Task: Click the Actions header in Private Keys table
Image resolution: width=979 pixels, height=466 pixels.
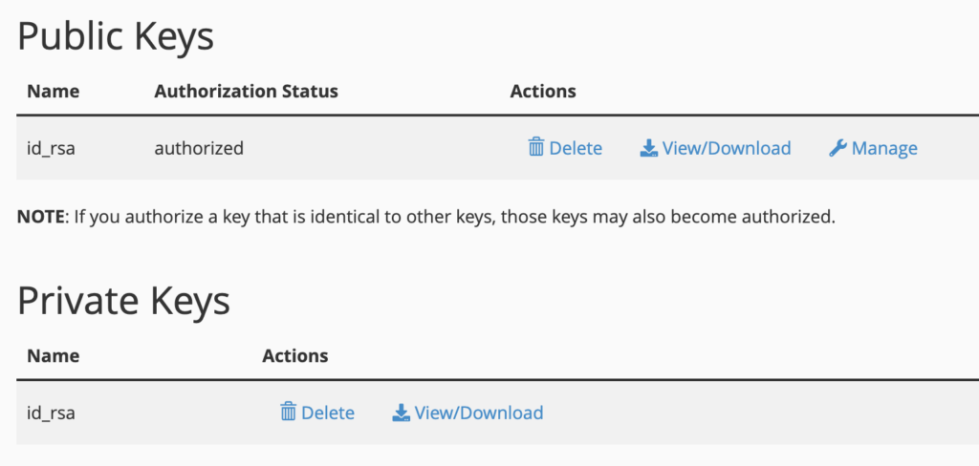Action: (x=295, y=355)
